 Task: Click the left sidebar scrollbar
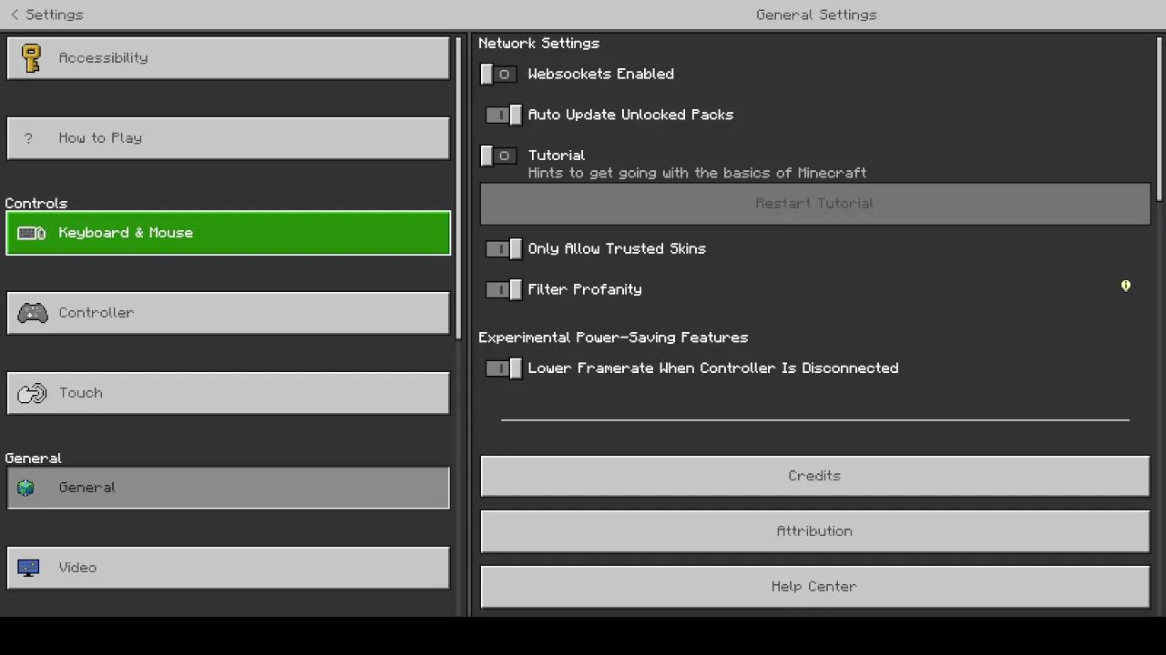(459, 186)
